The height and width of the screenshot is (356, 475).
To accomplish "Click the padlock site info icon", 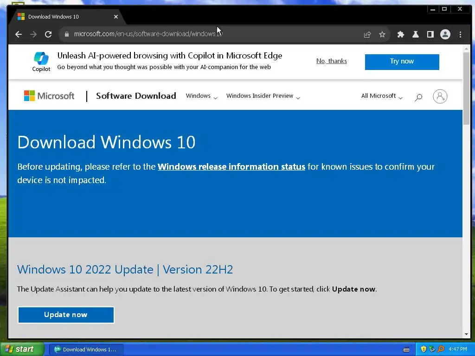I will pyautogui.click(x=67, y=34).
